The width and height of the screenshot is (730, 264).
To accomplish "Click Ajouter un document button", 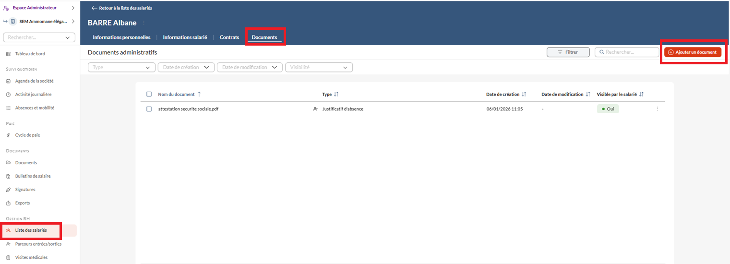I will [692, 52].
